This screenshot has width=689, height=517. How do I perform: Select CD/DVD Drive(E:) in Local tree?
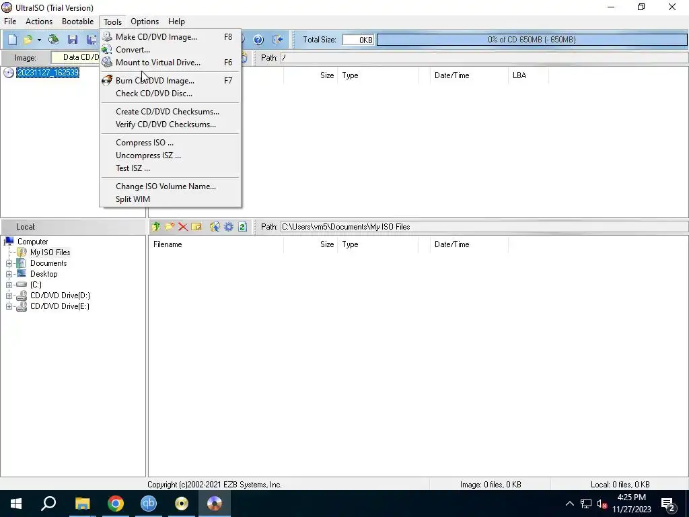point(60,306)
